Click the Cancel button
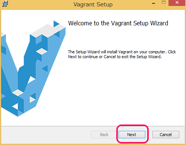Viewport: 186px width, 145px height. tap(166, 135)
